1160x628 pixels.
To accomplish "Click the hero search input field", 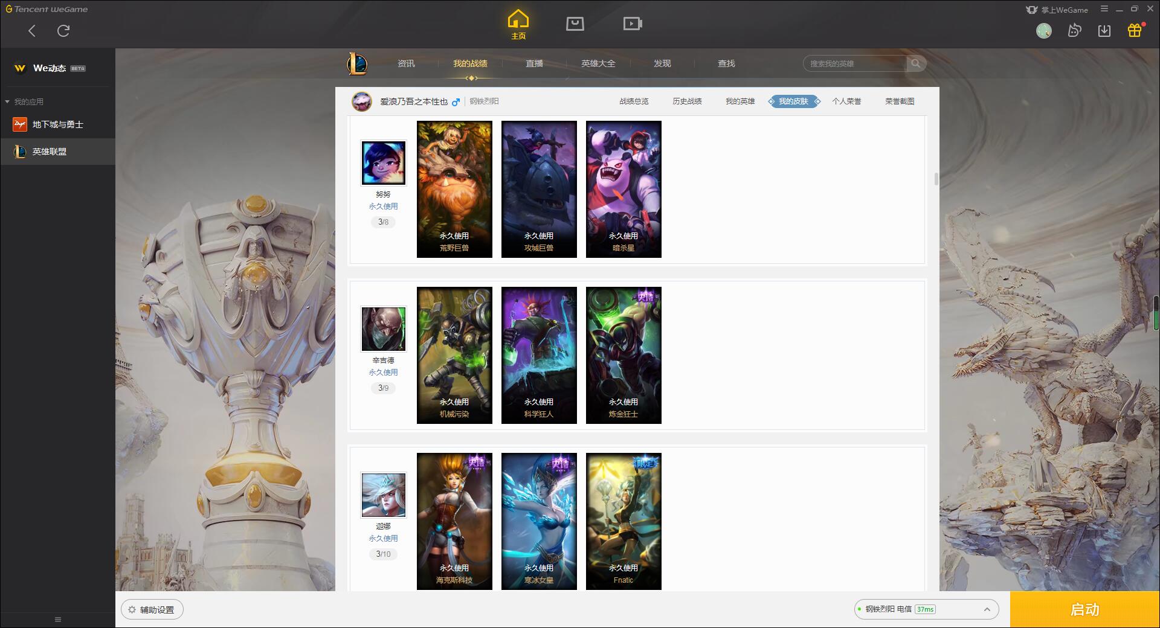I will tap(855, 63).
